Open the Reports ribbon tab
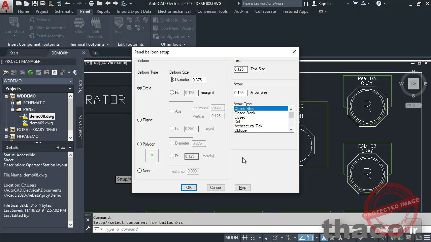This screenshot has height=242, width=431. (x=103, y=11)
